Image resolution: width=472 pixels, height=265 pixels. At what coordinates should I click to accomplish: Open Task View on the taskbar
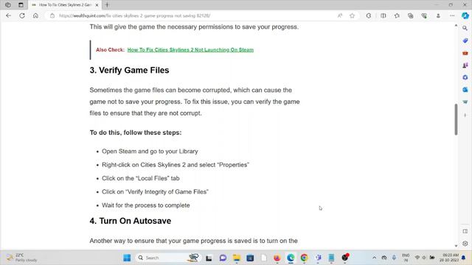pos(209,258)
